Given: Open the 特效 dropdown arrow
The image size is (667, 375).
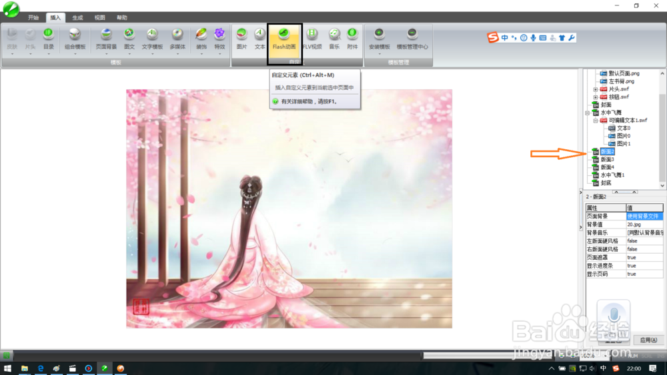Looking at the screenshot, I should click(219, 54).
